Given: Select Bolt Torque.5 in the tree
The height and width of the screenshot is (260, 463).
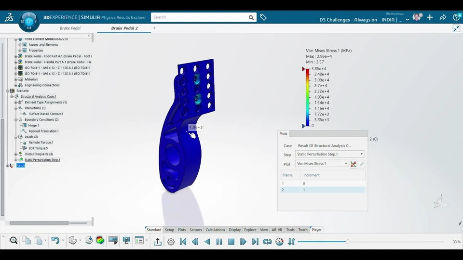Looking at the screenshot, I should pos(38,148).
